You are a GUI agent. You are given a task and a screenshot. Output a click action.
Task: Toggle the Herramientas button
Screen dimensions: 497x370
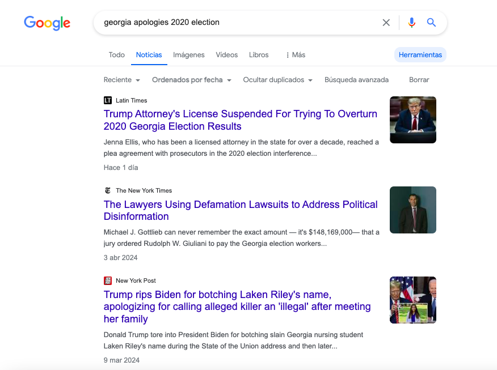[x=420, y=55]
